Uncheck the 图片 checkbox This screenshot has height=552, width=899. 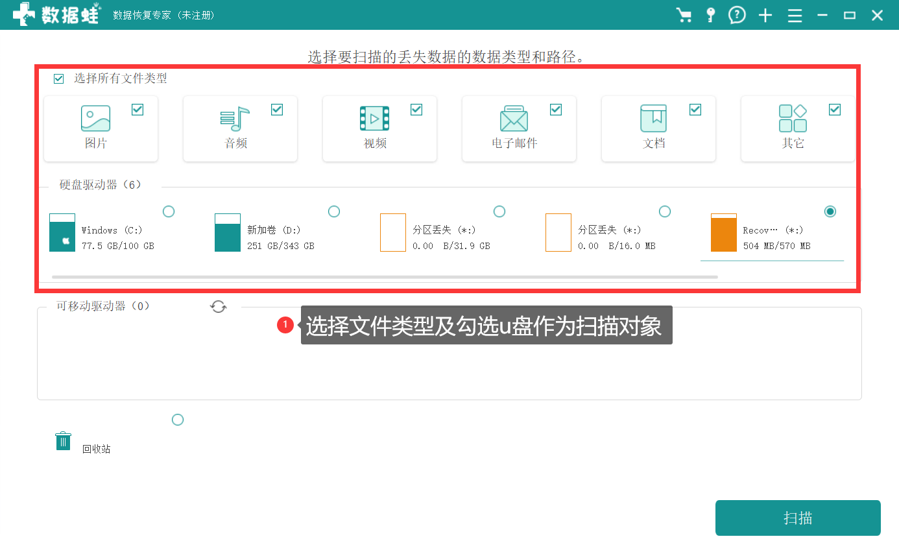tap(138, 110)
